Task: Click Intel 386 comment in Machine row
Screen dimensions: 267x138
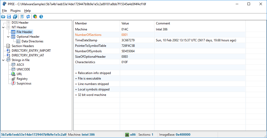Action: (x=162, y=29)
